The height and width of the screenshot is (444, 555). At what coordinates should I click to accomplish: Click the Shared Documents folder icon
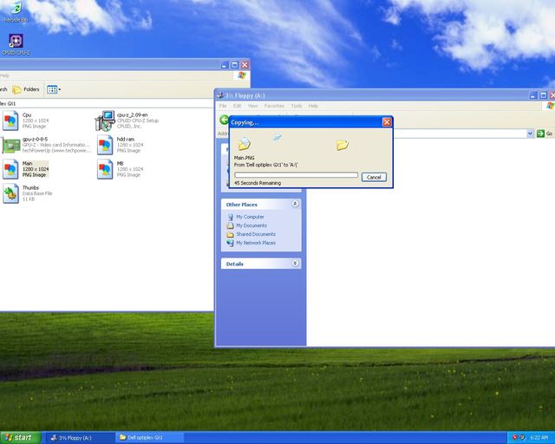pyautogui.click(x=231, y=234)
